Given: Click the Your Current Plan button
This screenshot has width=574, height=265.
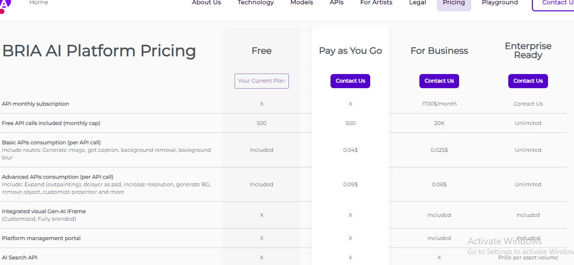Looking at the screenshot, I should tap(261, 81).
